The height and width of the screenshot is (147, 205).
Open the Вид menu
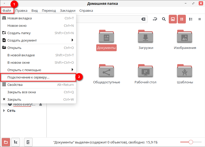click(x=34, y=10)
